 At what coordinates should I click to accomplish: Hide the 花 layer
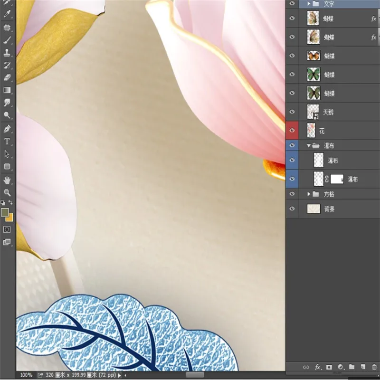click(292, 130)
